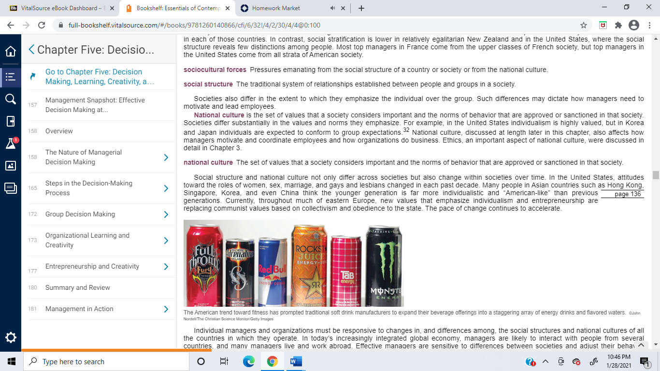660x371 pixels.
Task: Switch to VitalSource eBook Dashboard tab
Action: [x=62, y=8]
